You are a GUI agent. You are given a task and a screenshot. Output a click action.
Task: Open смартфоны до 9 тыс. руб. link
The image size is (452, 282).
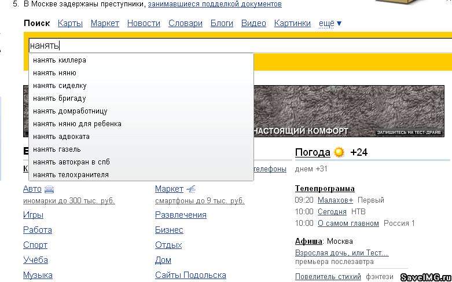click(x=200, y=201)
